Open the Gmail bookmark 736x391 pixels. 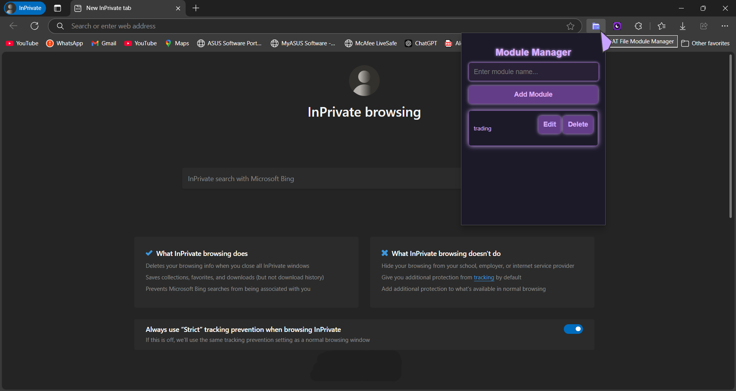point(104,43)
